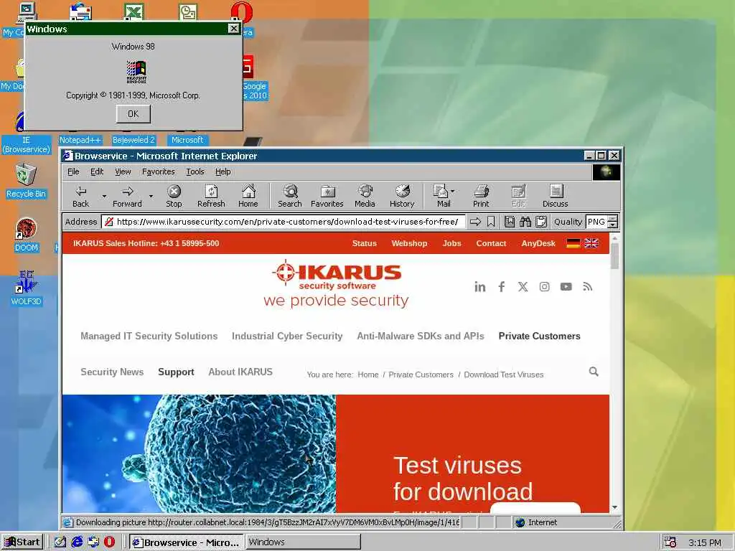Close the Windows 98 about dialog
The height and width of the screenshot is (551, 735).
click(x=233, y=29)
